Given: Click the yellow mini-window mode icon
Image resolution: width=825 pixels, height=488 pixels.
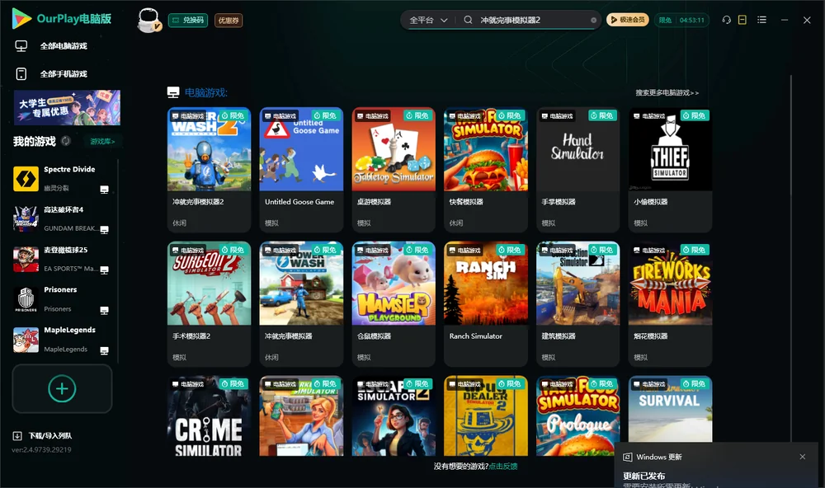Looking at the screenshot, I should coord(742,20).
